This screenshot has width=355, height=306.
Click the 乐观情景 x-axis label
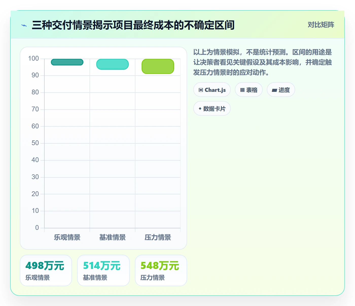[67, 237]
